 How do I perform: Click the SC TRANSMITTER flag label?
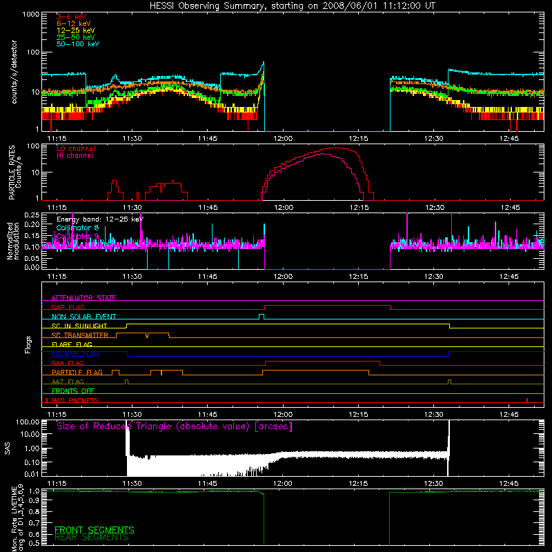80,335
